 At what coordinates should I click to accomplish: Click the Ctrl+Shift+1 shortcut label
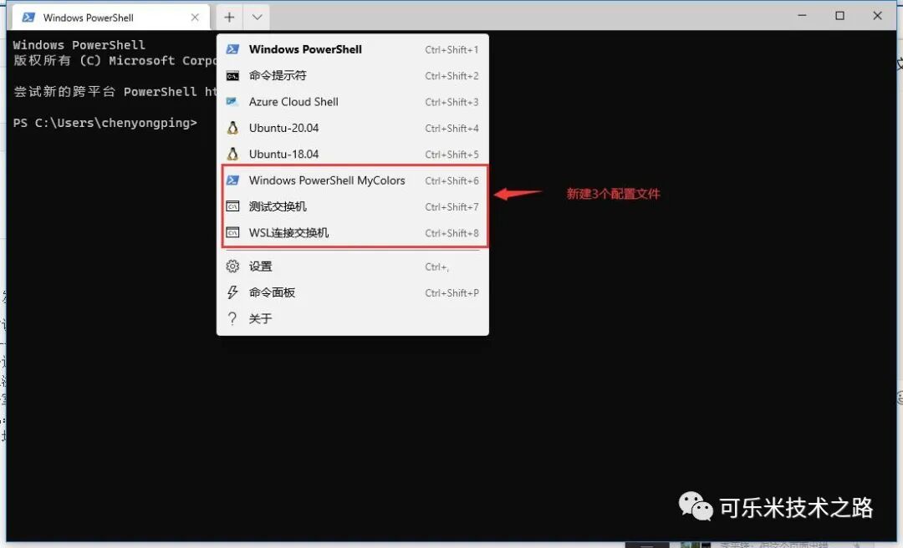(451, 49)
